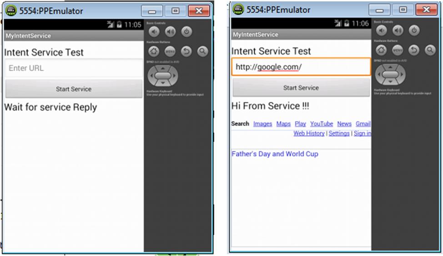
Task: Click home hardware button in left emulator
Action: (154, 51)
